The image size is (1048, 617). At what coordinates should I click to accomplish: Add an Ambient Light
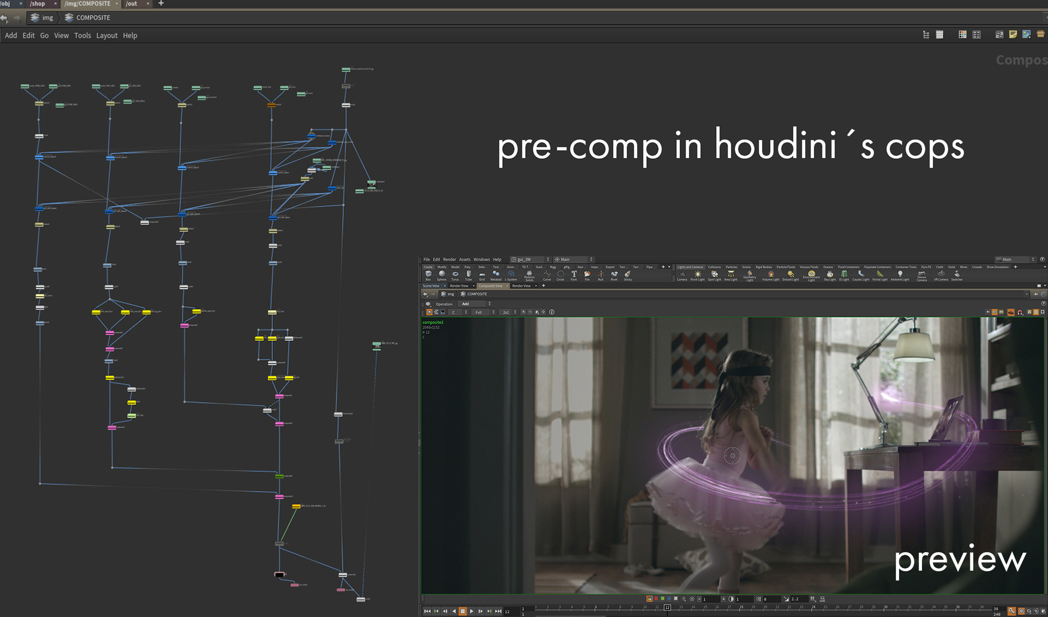pos(900,275)
